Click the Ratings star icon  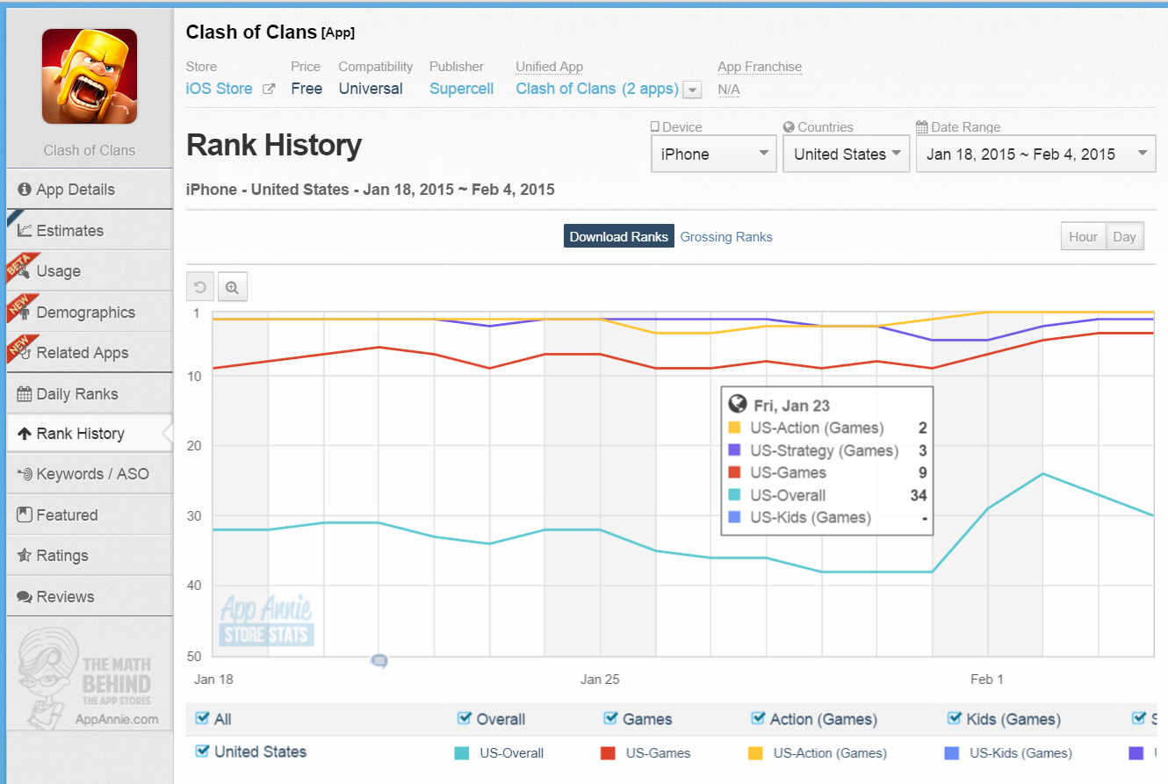click(25, 555)
